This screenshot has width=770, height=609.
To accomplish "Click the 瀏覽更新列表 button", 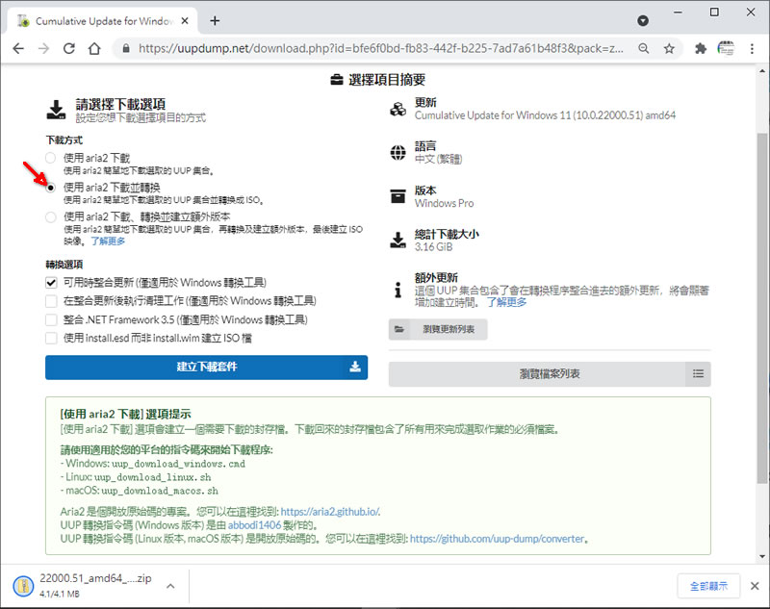I will click(x=438, y=330).
